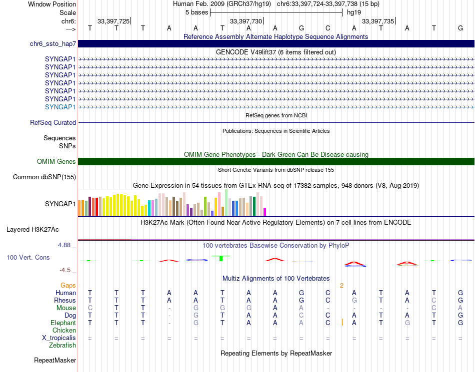Image resolution: width=475 pixels, height=372 pixels.
Task: Click the 'chr6:' ruler label
Action: click(68, 21)
